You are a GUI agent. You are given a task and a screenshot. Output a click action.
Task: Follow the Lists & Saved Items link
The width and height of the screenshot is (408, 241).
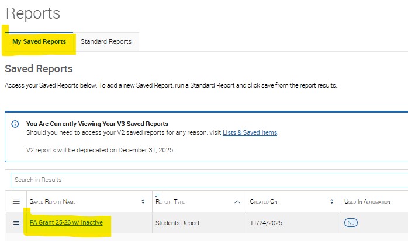coord(250,132)
